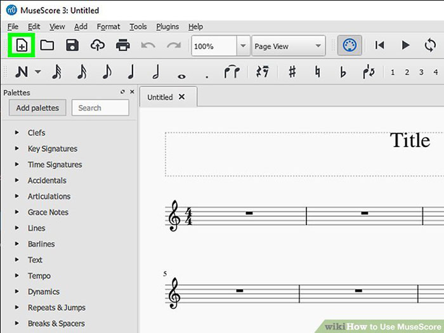Viewport: 444px width, 333px height.
Task: Print the score using printer icon
Action: 122,46
